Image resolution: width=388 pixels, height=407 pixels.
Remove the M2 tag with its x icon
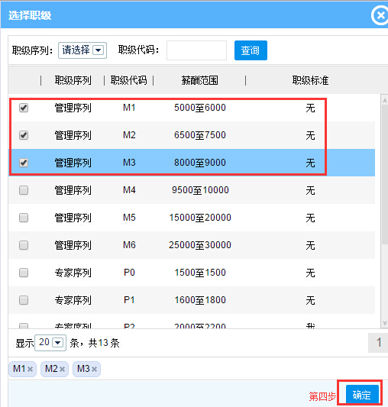click(62, 369)
